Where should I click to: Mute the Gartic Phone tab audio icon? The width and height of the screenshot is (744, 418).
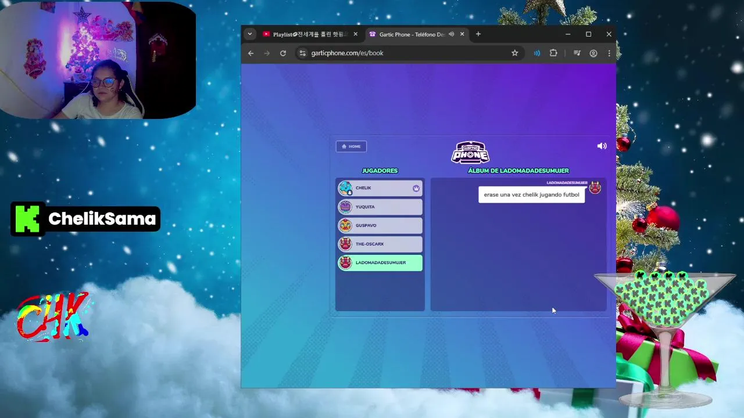coord(451,34)
